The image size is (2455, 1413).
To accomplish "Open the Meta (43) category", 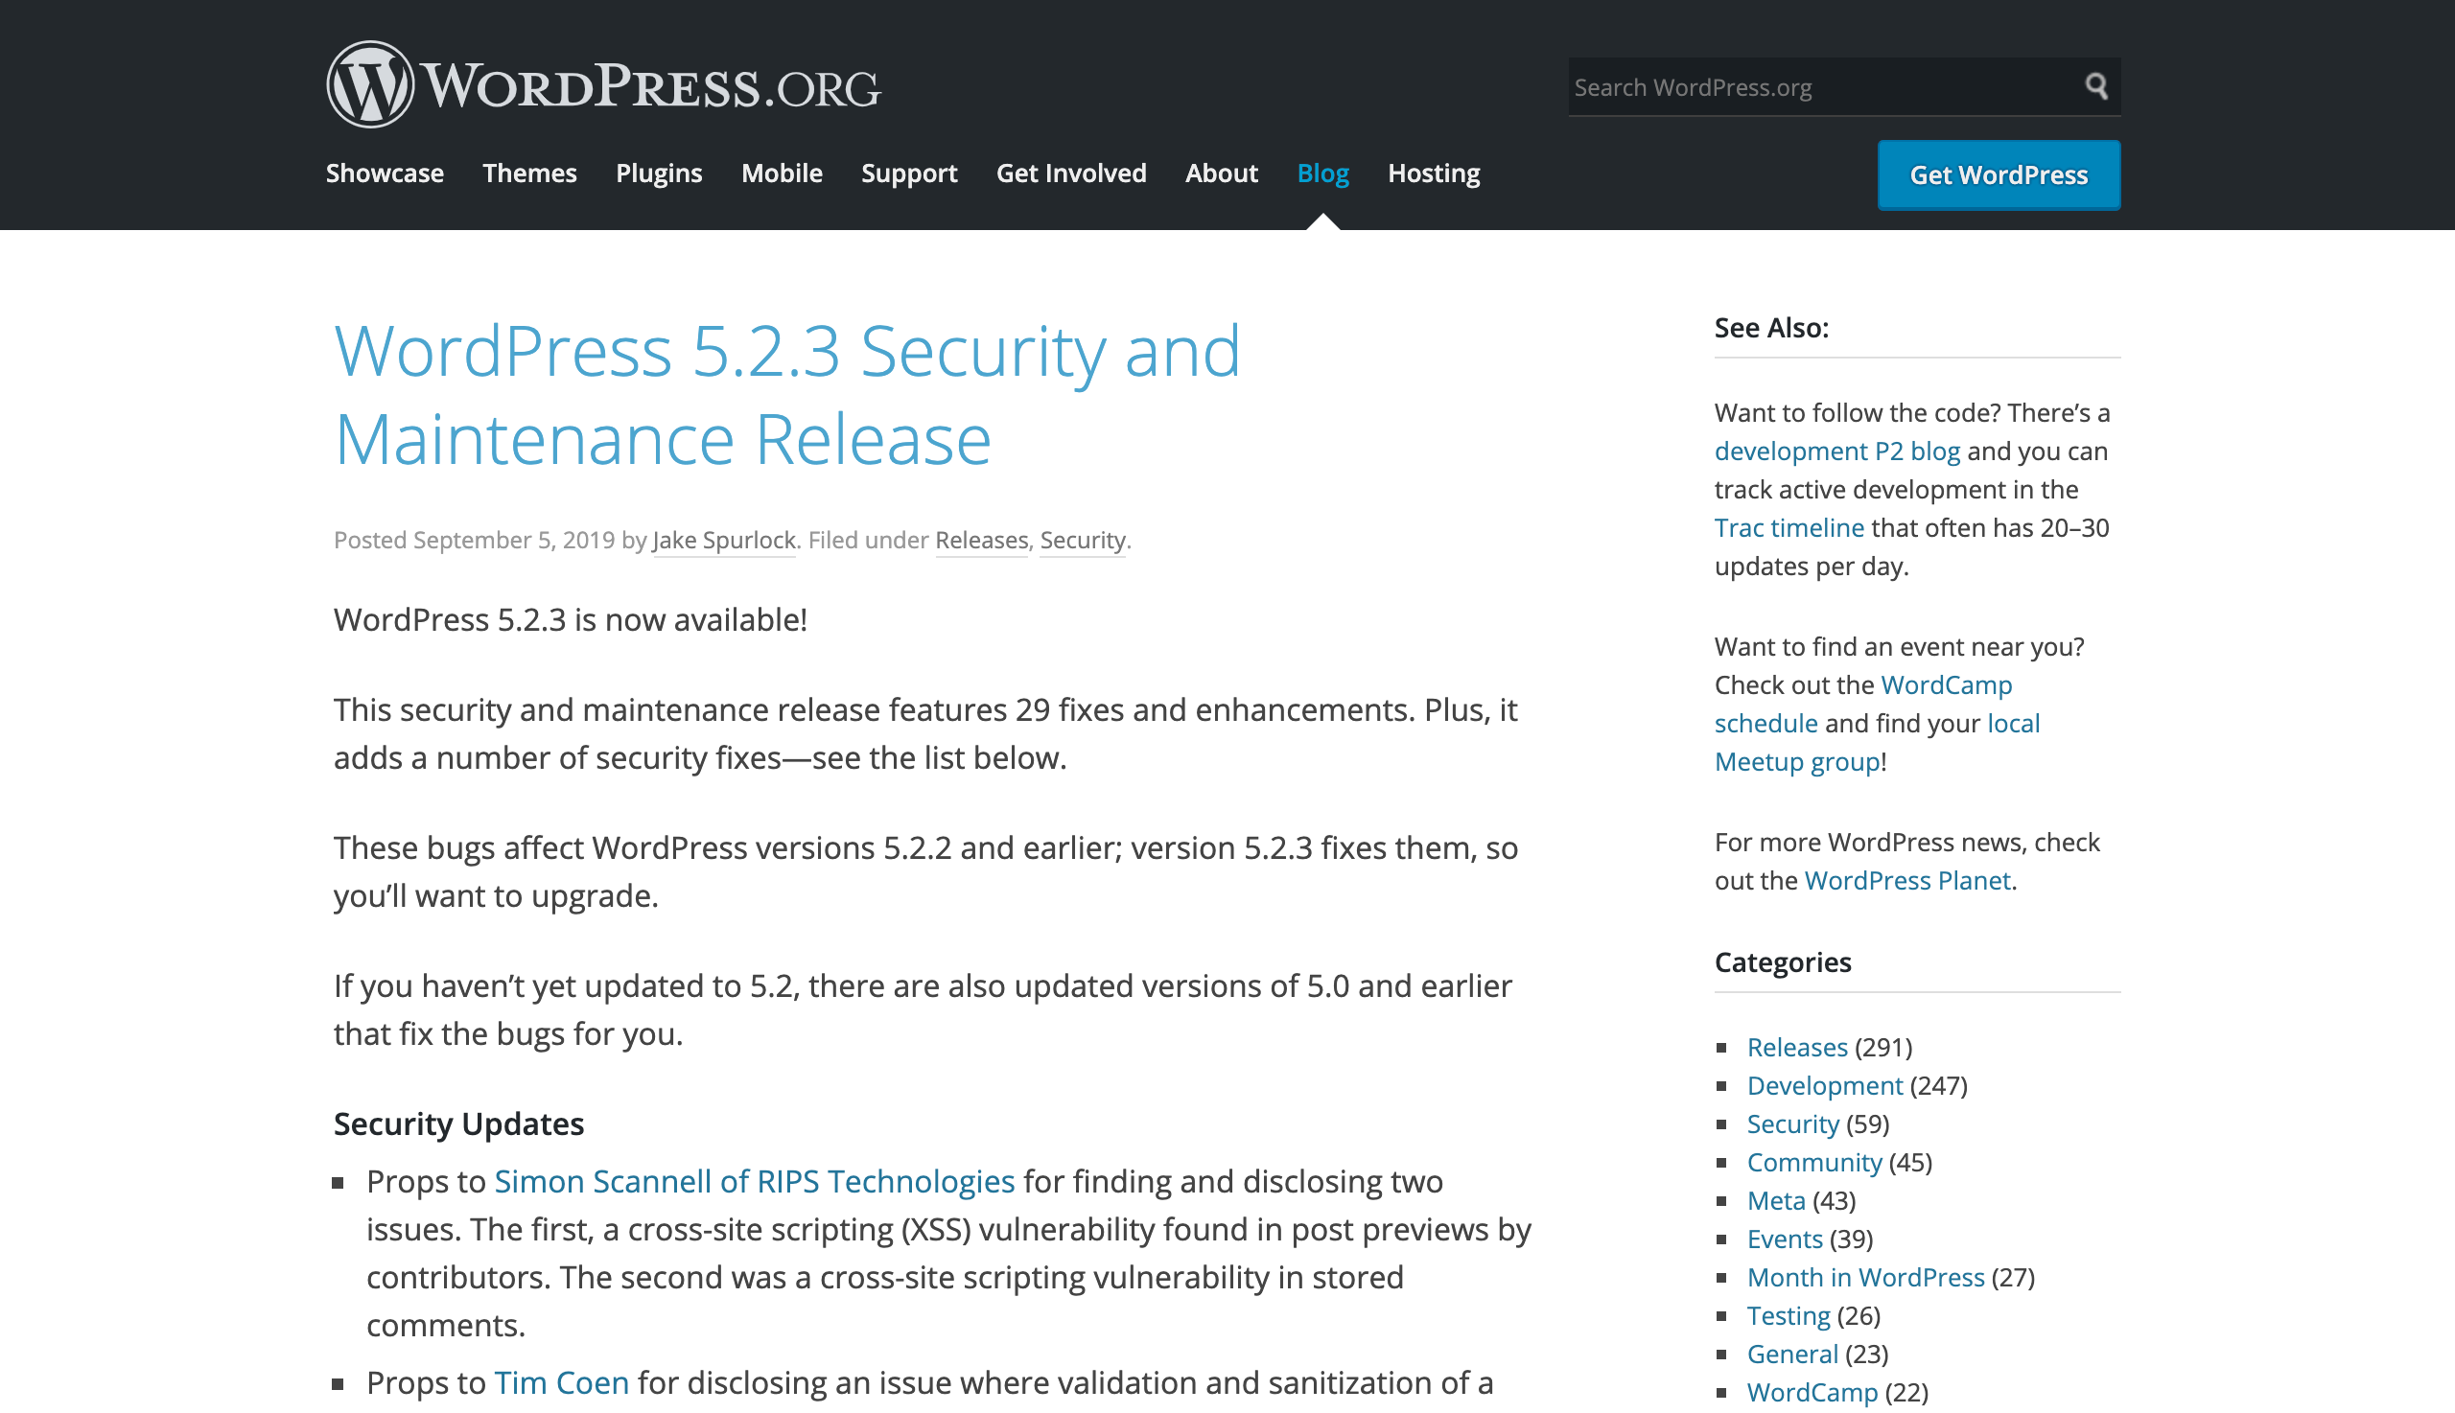I will coord(1775,1200).
